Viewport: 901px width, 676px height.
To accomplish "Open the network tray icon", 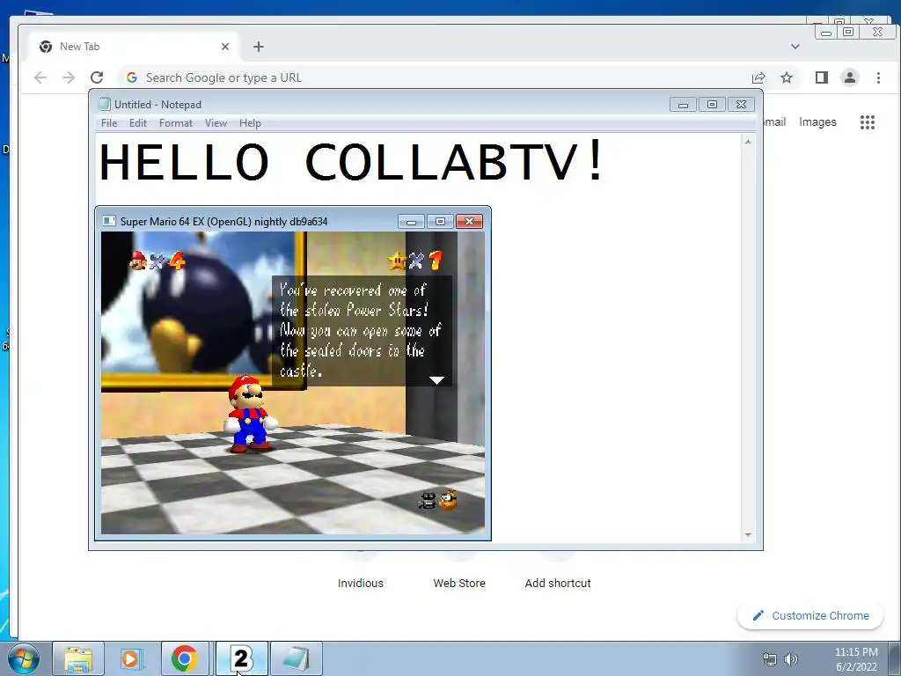I will pos(769,659).
